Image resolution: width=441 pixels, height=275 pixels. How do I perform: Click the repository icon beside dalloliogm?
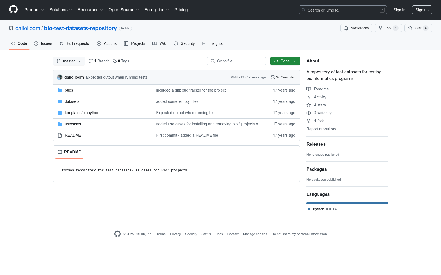11,28
